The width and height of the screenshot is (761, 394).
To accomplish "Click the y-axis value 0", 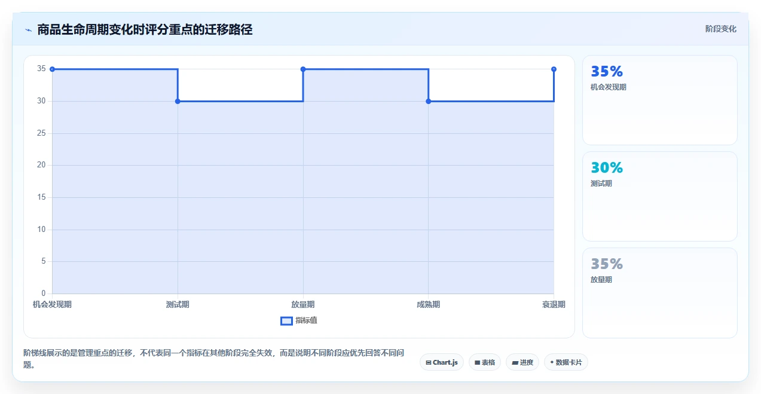I will 44,294.
